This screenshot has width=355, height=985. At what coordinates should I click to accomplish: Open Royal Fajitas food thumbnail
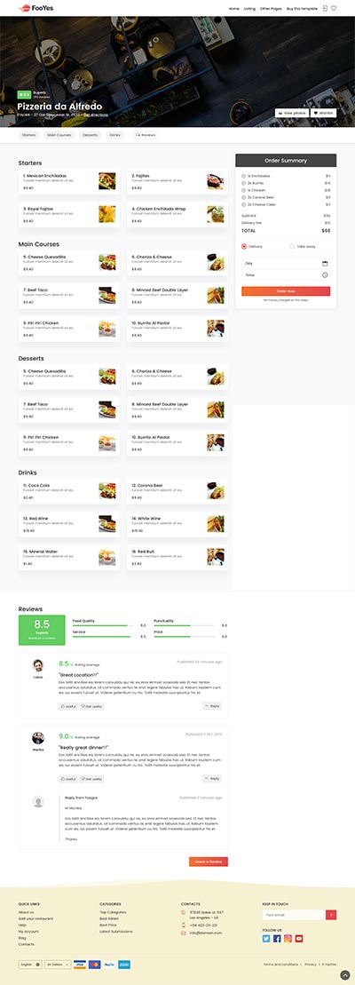[106, 214]
